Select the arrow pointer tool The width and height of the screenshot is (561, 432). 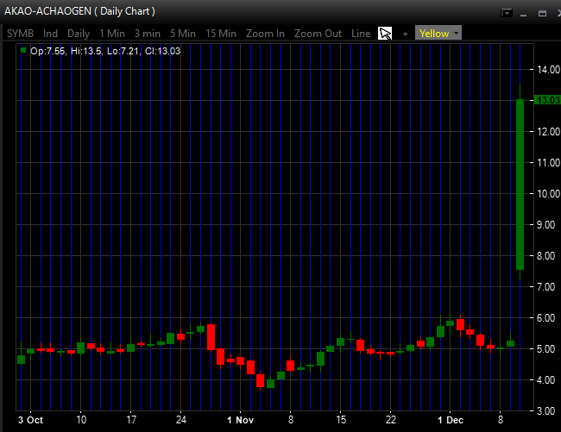tap(385, 34)
